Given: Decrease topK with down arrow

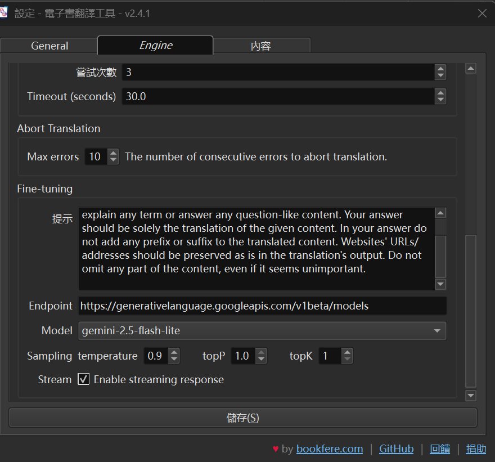Looking at the screenshot, I should [347, 360].
